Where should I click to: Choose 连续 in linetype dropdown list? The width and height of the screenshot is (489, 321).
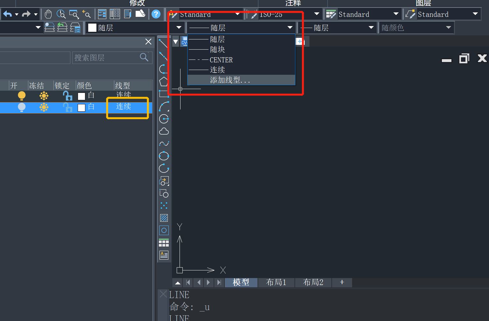coord(241,70)
